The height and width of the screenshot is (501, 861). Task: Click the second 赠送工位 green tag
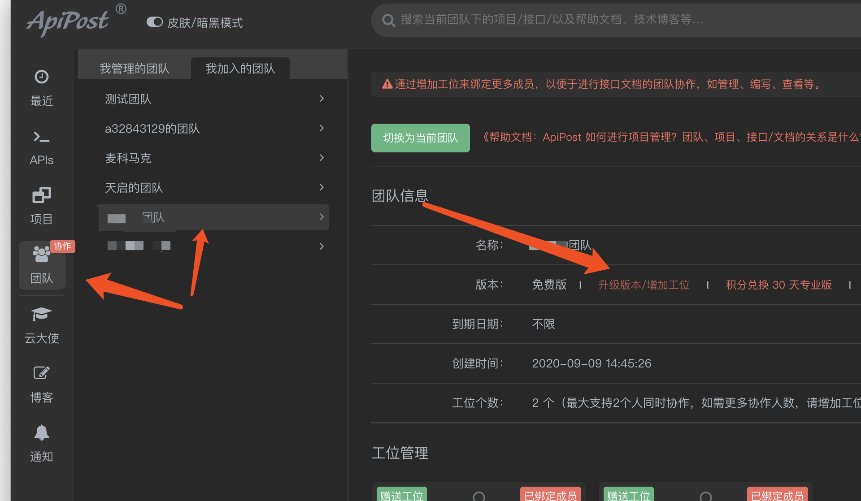pos(629,494)
